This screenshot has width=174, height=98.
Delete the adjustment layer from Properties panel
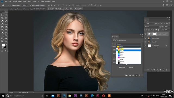tap(139, 75)
